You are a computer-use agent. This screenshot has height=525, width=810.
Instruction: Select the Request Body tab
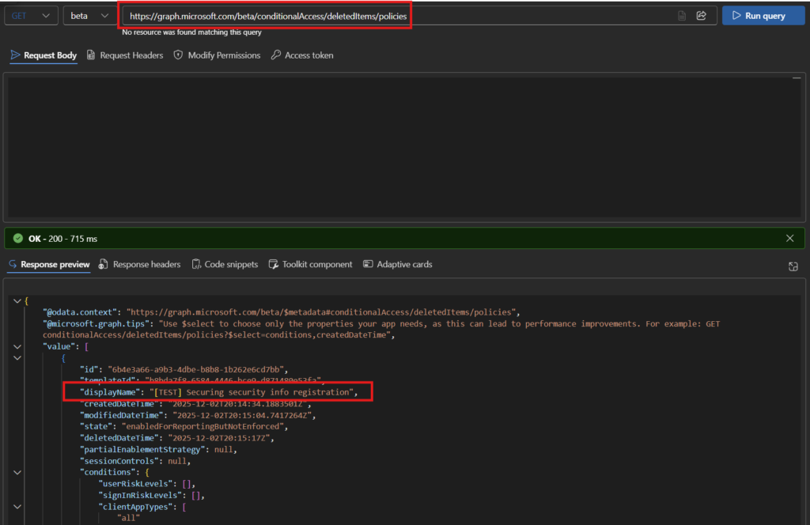pos(44,55)
